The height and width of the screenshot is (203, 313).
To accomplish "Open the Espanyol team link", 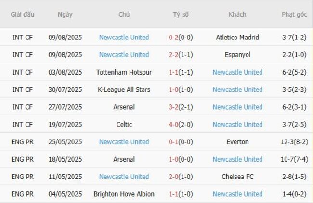I will [237, 55].
